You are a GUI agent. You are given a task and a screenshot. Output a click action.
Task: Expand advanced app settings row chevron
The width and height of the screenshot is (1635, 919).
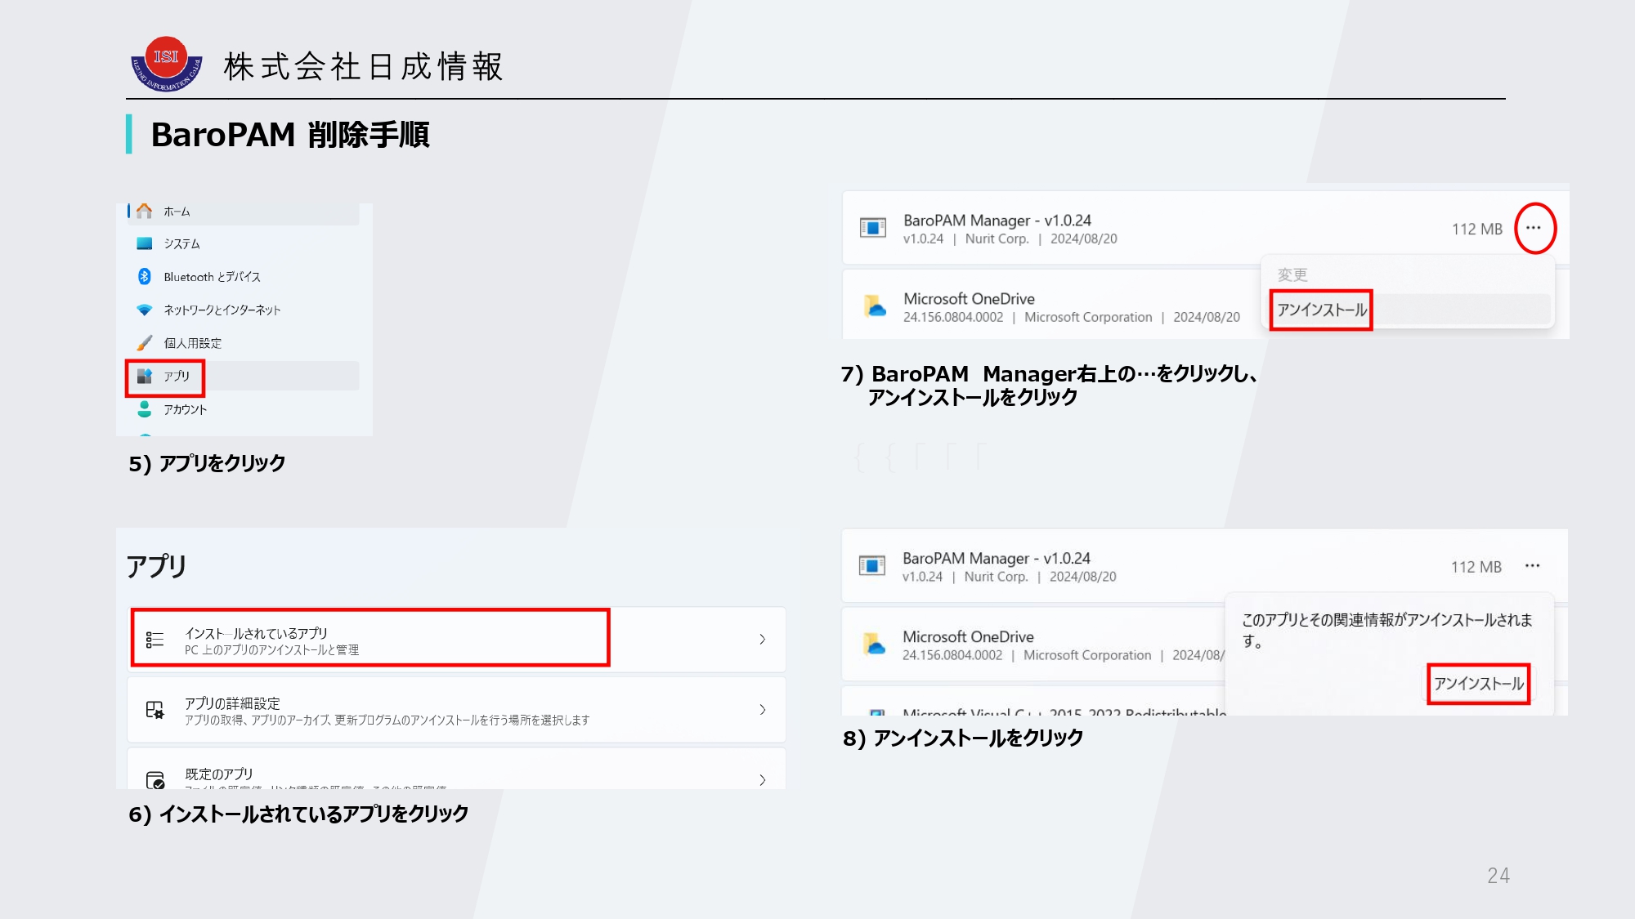pos(762,710)
